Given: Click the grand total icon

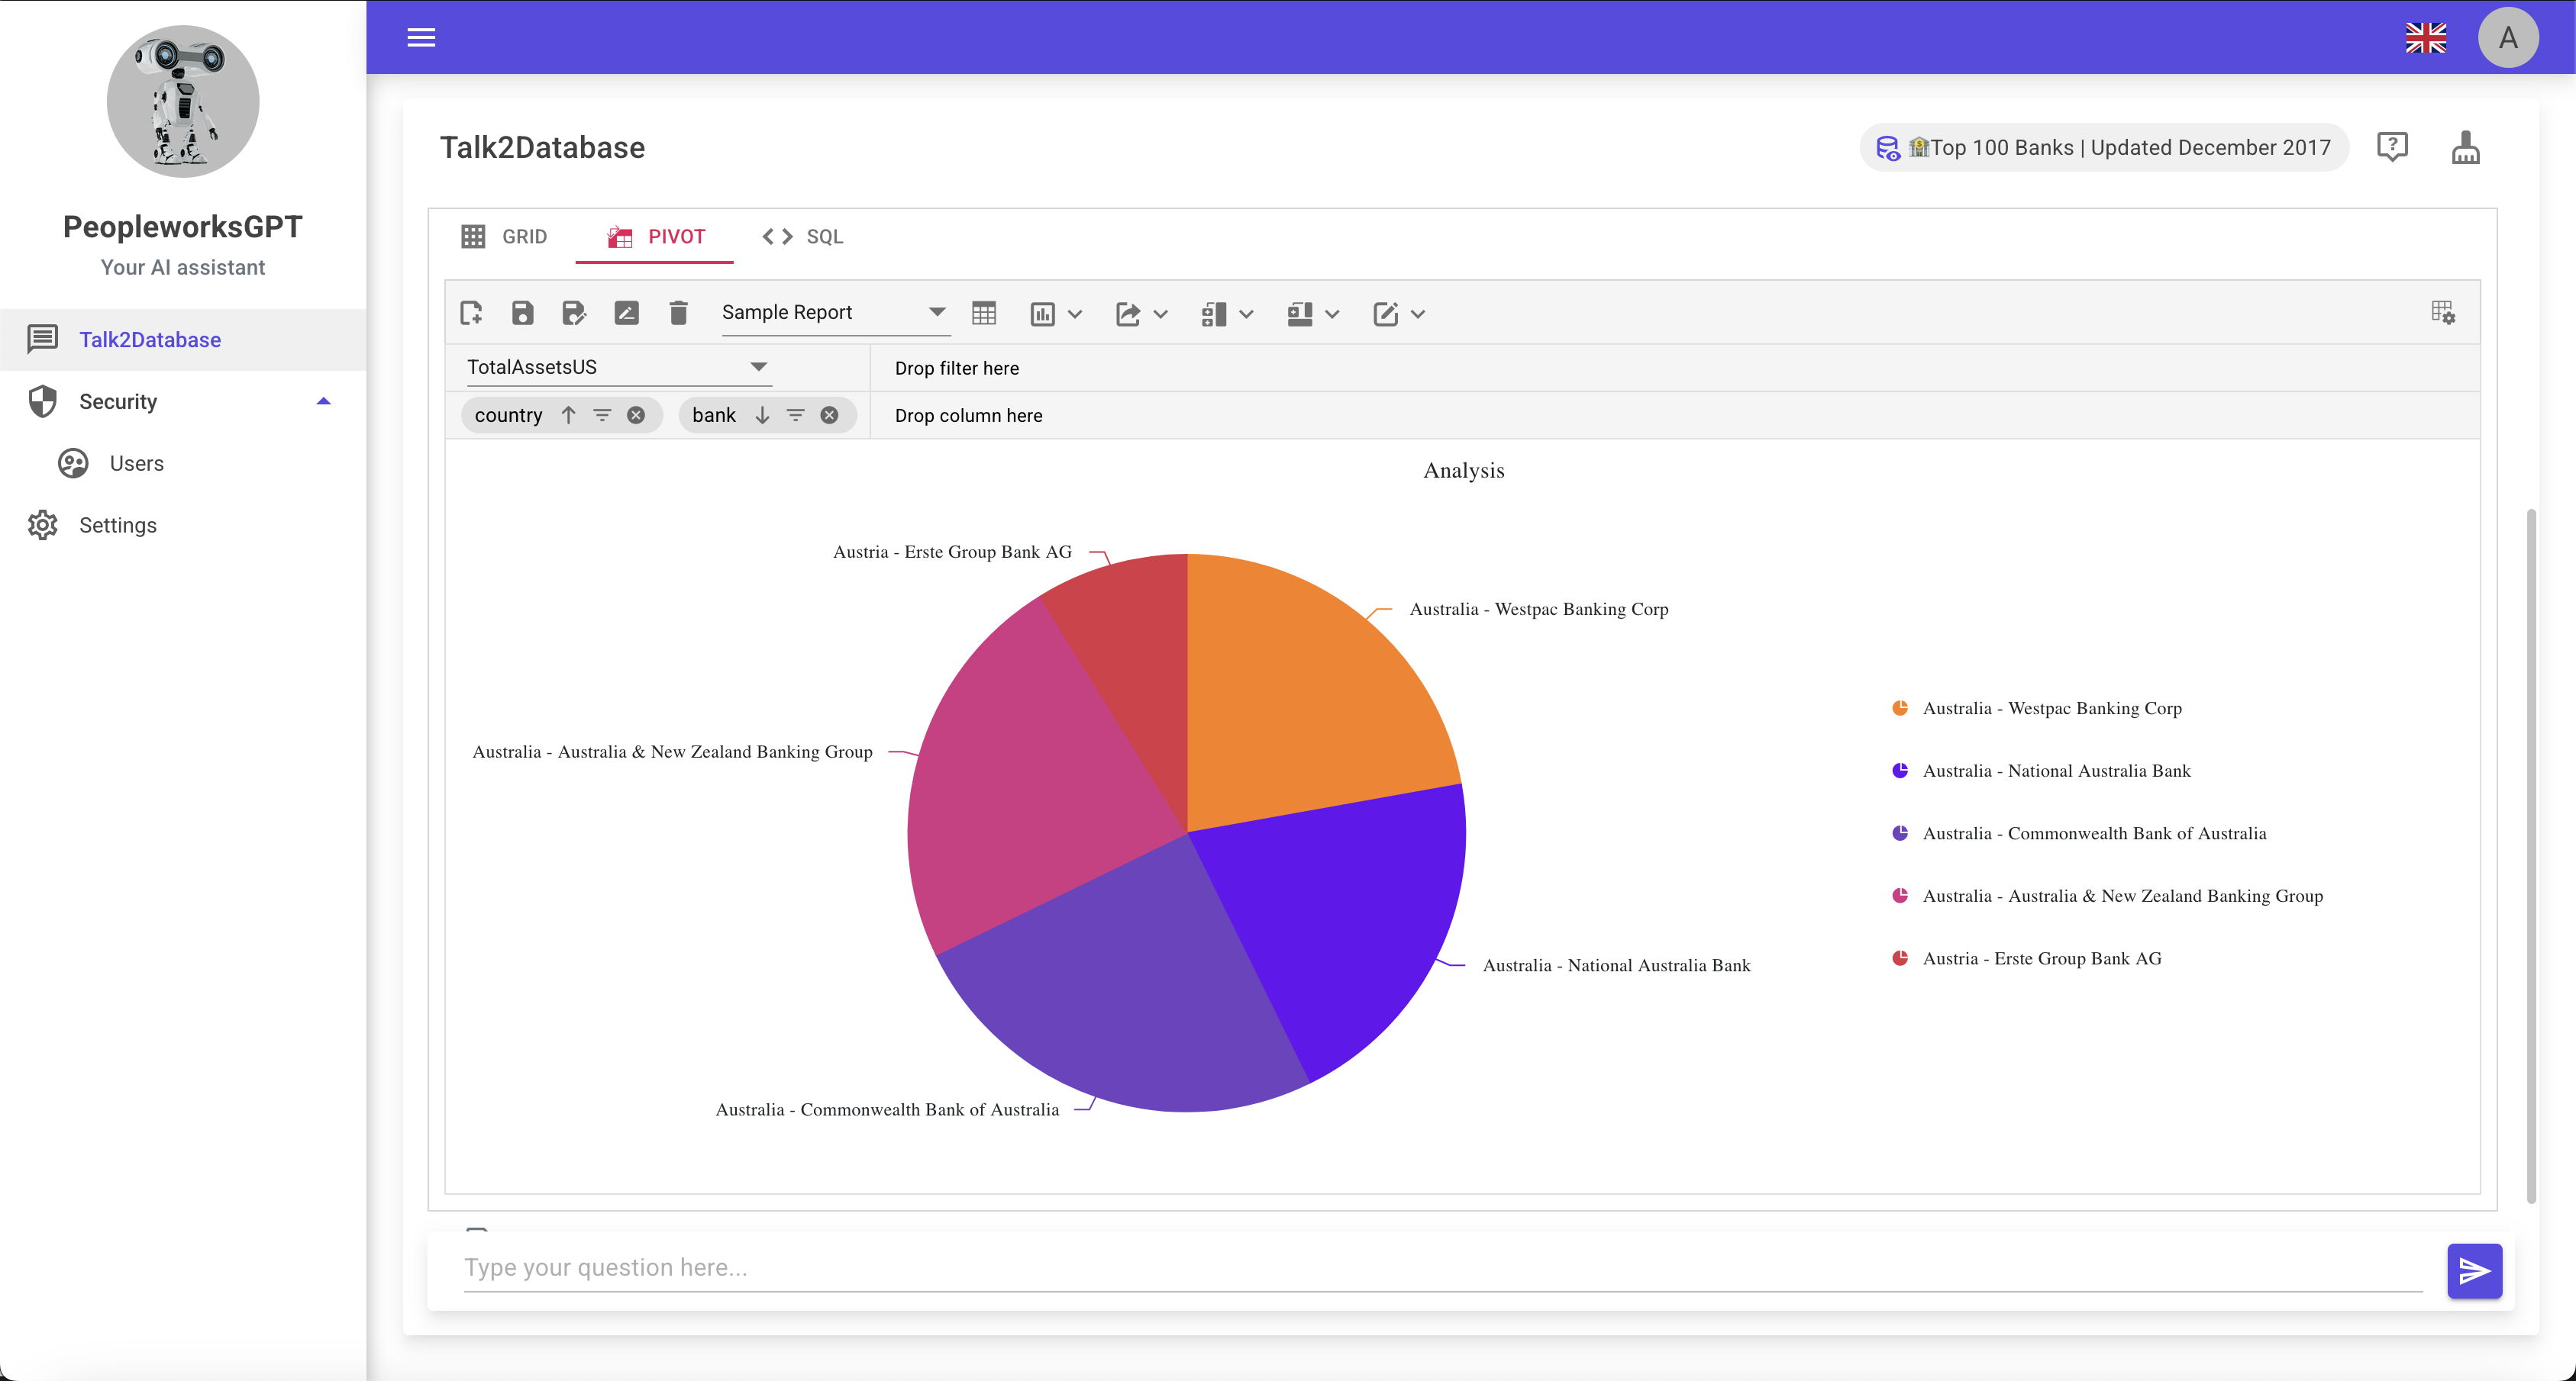Looking at the screenshot, I should (x=1300, y=314).
